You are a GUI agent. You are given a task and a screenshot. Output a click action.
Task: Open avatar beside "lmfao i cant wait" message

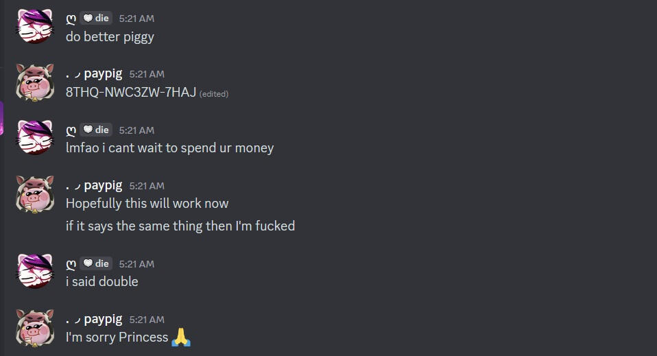coord(35,138)
